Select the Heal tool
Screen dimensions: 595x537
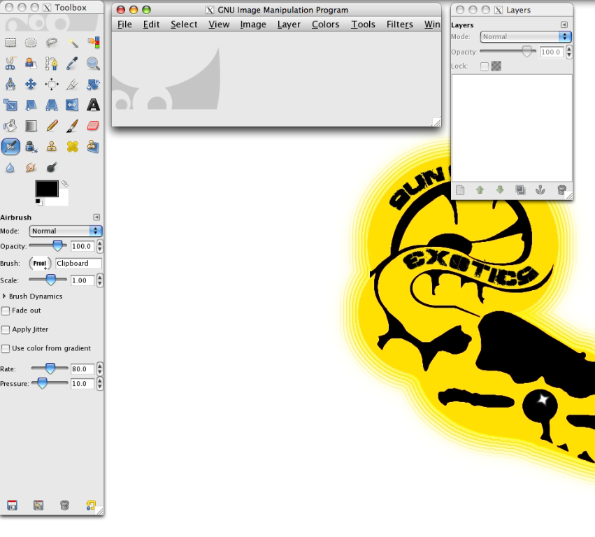pos(73,147)
